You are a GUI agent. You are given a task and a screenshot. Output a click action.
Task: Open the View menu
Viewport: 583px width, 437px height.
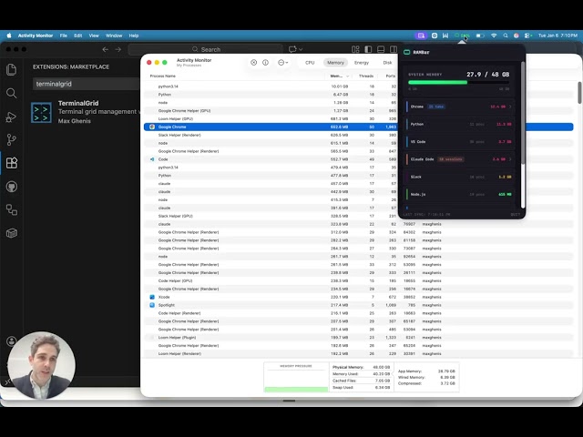tap(94, 36)
